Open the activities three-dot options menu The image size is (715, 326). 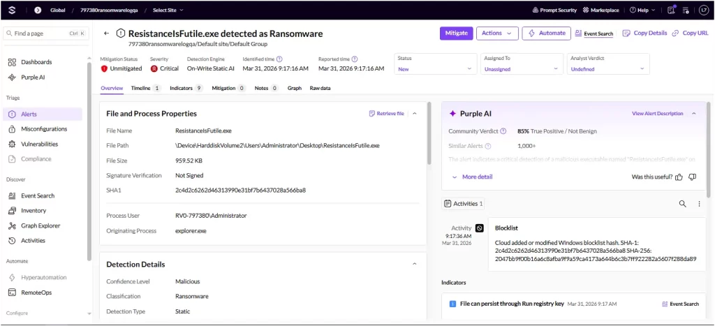(699, 204)
